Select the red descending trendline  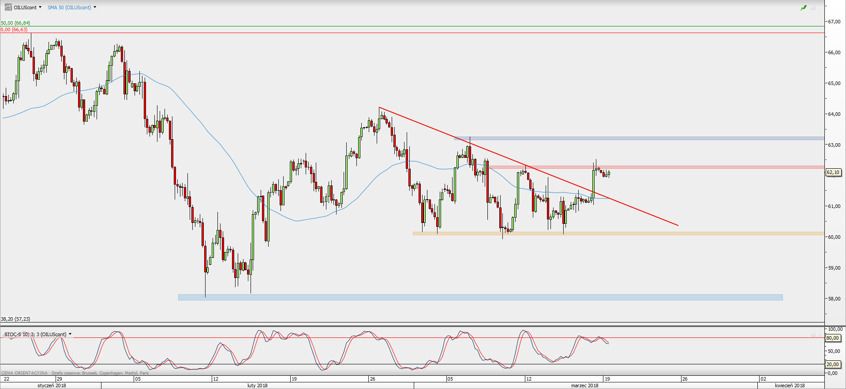[528, 167]
